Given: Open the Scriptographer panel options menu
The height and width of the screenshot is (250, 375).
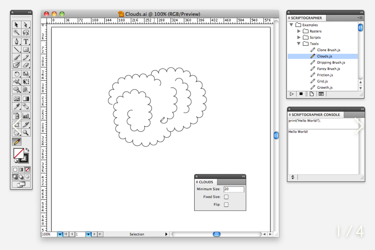Looking at the screenshot, I should click(x=360, y=18).
